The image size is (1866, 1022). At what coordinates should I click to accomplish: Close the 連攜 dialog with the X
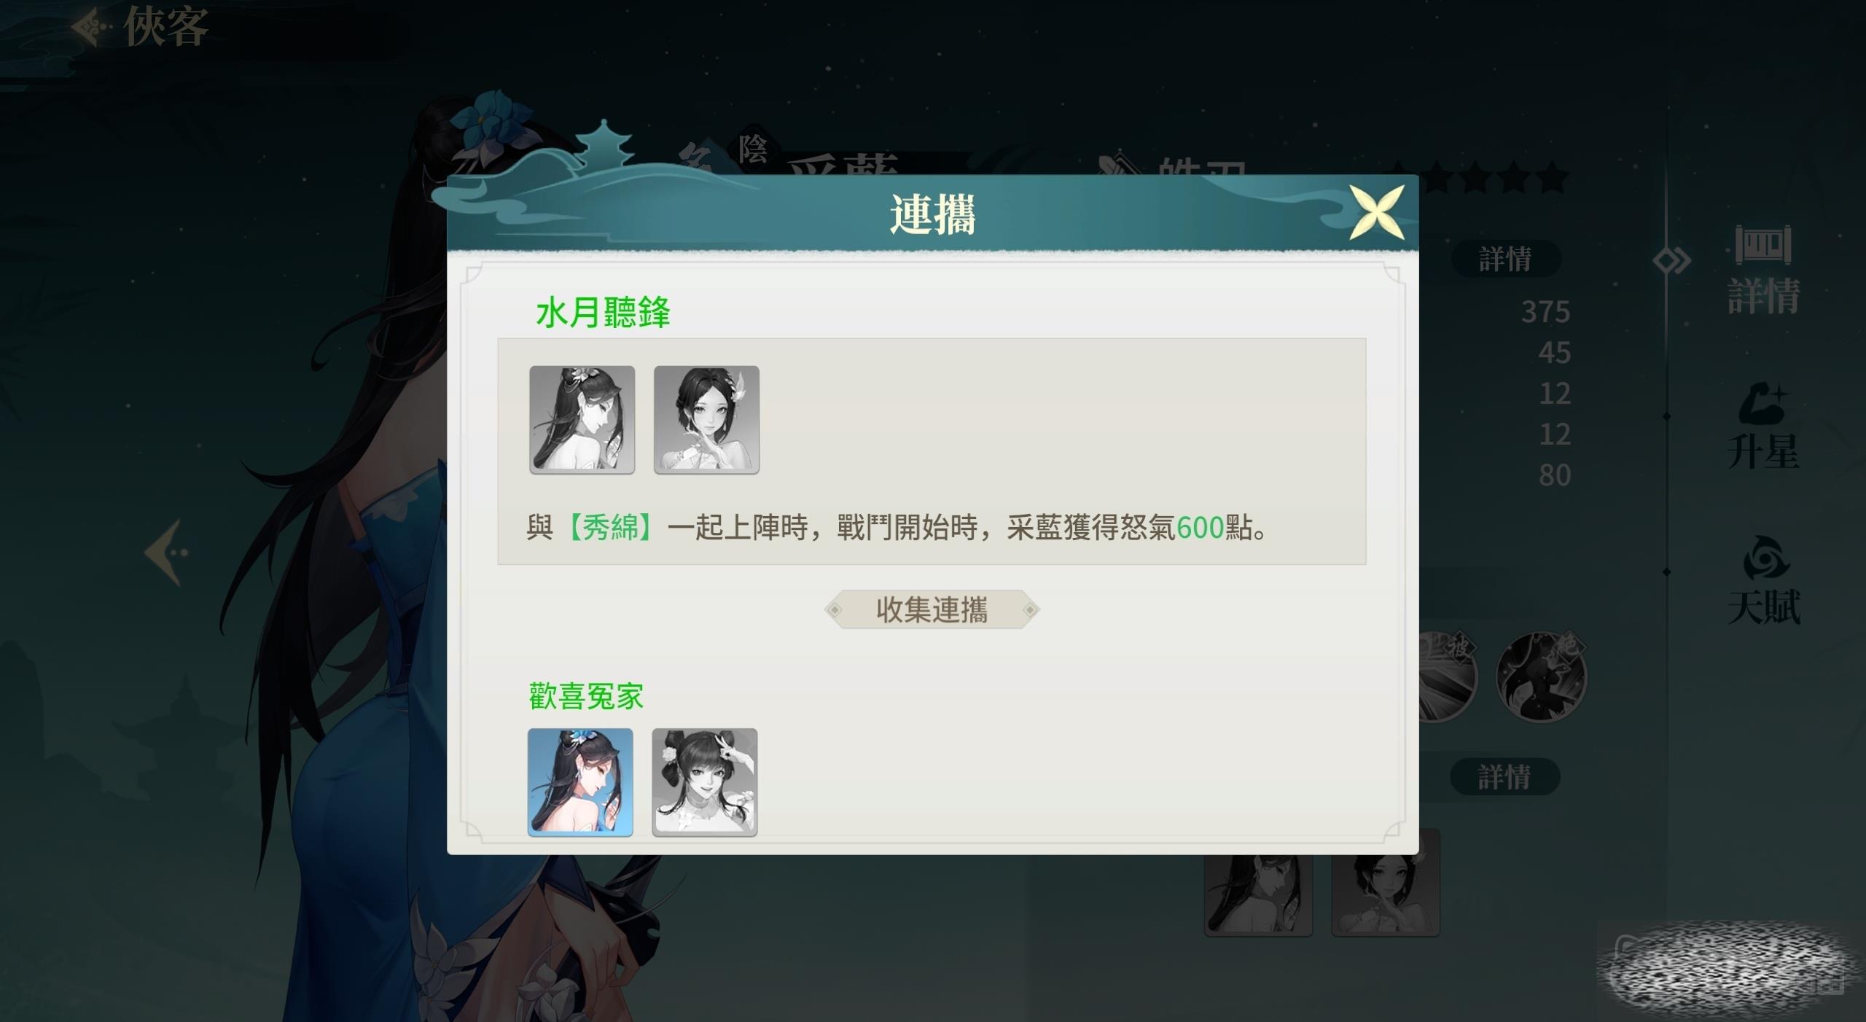(x=1375, y=212)
